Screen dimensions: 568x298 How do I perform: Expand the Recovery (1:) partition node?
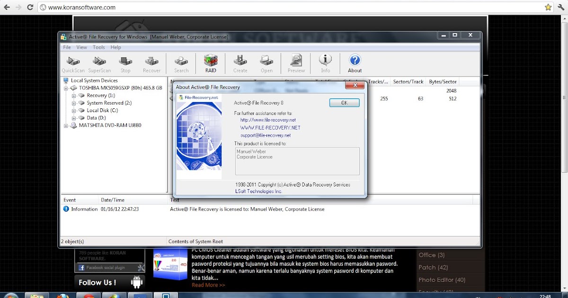point(74,96)
